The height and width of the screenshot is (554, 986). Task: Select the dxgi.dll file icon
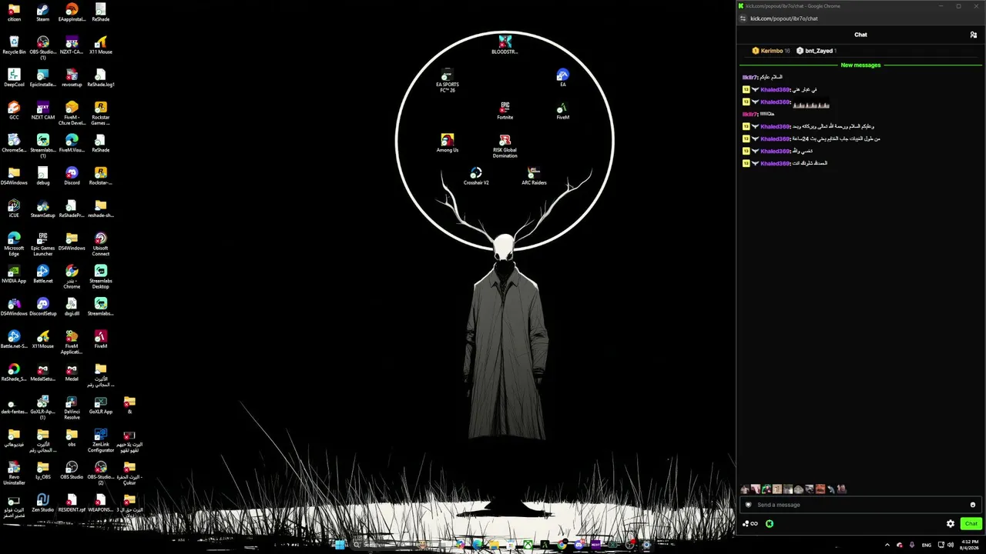(x=72, y=306)
